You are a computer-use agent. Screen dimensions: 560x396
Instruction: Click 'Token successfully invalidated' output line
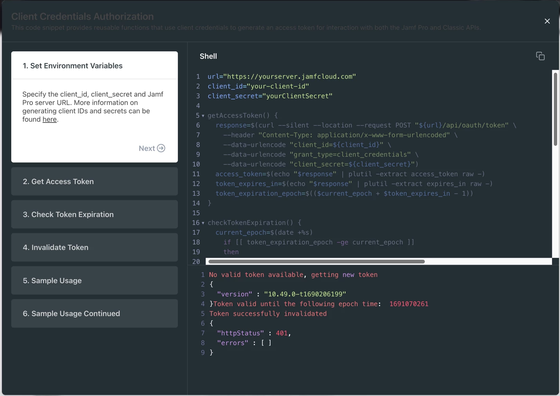(x=268, y=314)
